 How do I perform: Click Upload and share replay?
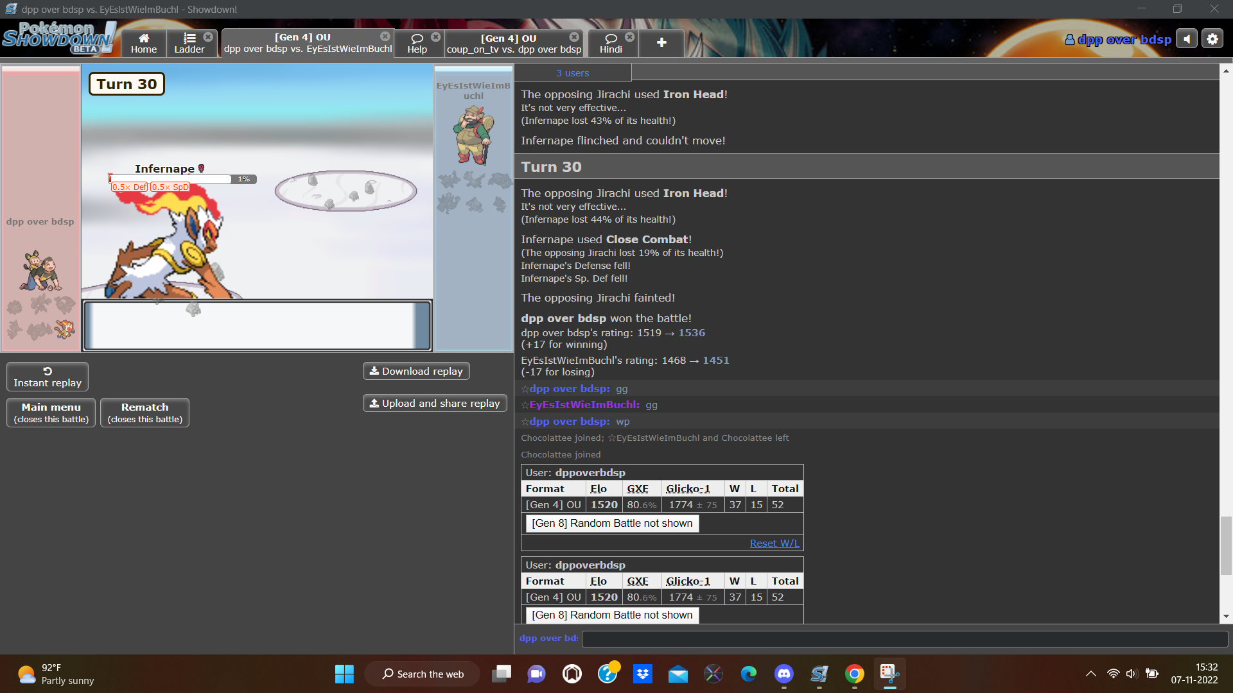point(435,403)
